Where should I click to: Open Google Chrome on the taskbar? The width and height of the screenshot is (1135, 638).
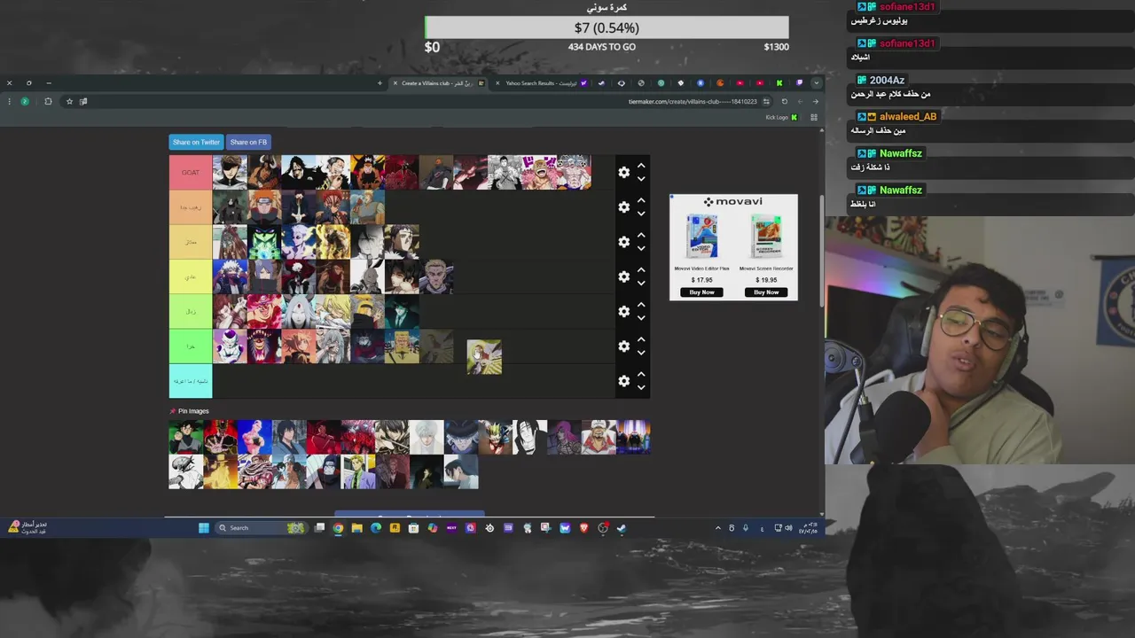pos(338,528)
